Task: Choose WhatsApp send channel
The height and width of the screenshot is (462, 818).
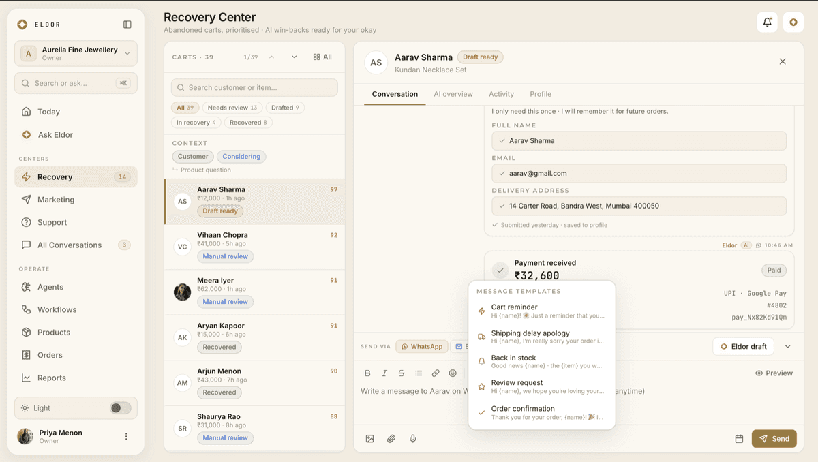Action: click(422, 347)
